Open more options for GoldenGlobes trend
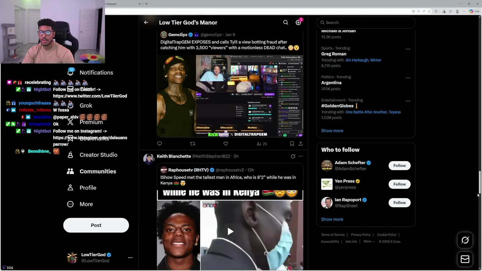 point(408,101)
